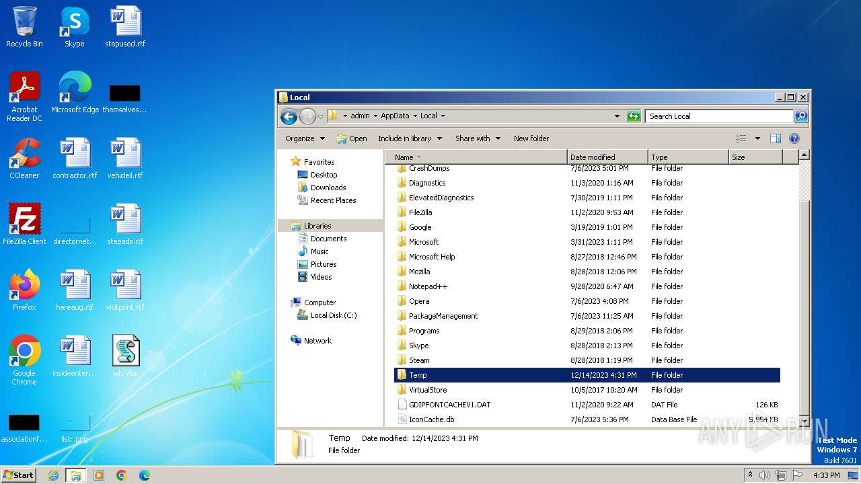This screenshot has height=484, width=861.
Task: Click the Explorer Back navigation button
Action: tap(289, 116)
